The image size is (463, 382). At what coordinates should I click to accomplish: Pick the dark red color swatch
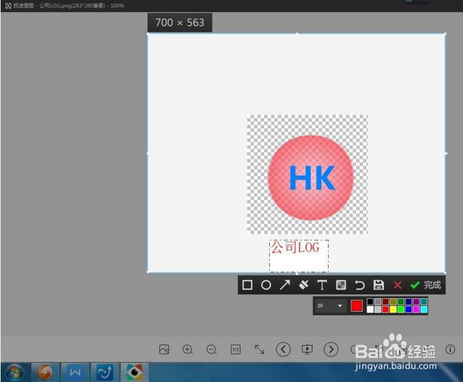[x=385, y=302]
